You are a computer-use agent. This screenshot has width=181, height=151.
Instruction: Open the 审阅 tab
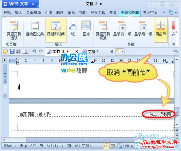71,12
